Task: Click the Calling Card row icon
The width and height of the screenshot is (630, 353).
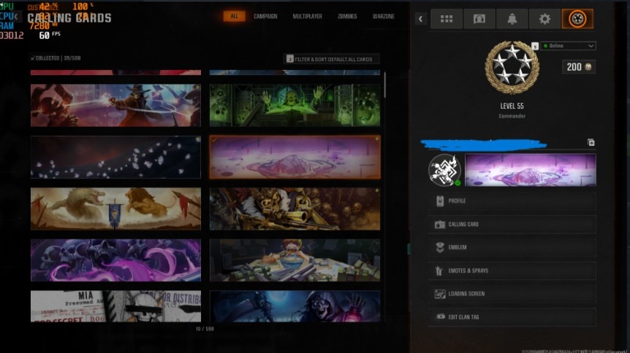Action: click(440, 224)
